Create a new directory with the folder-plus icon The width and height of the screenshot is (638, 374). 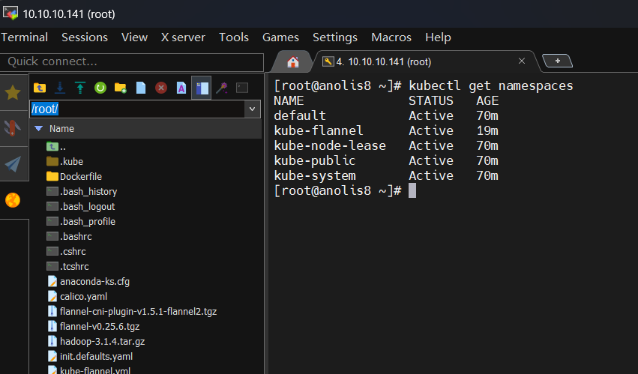tap(121, 88)
